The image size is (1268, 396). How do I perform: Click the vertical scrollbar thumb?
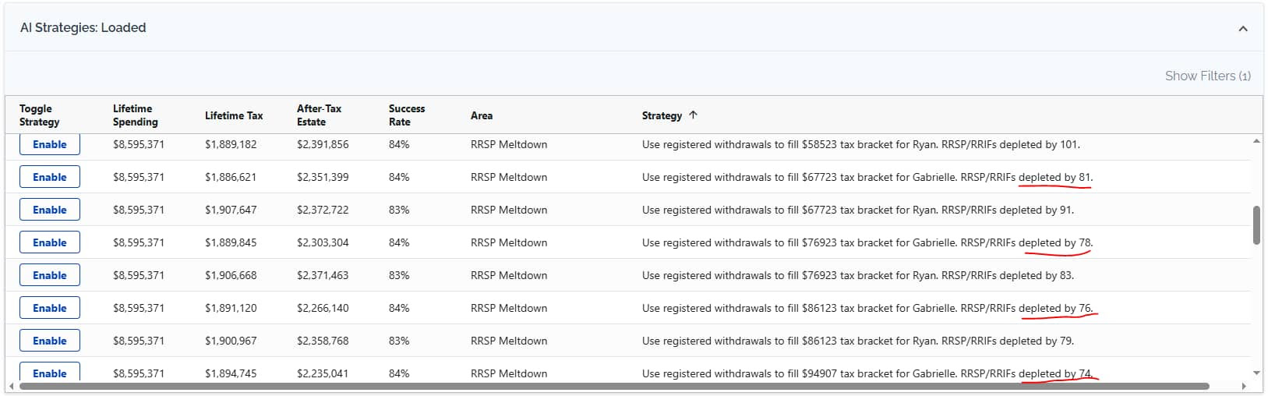click(x=1256, y=225)
